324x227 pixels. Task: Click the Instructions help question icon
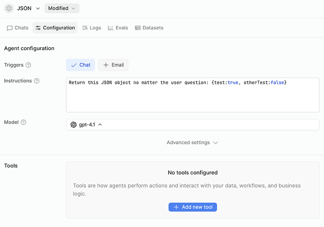37,81
